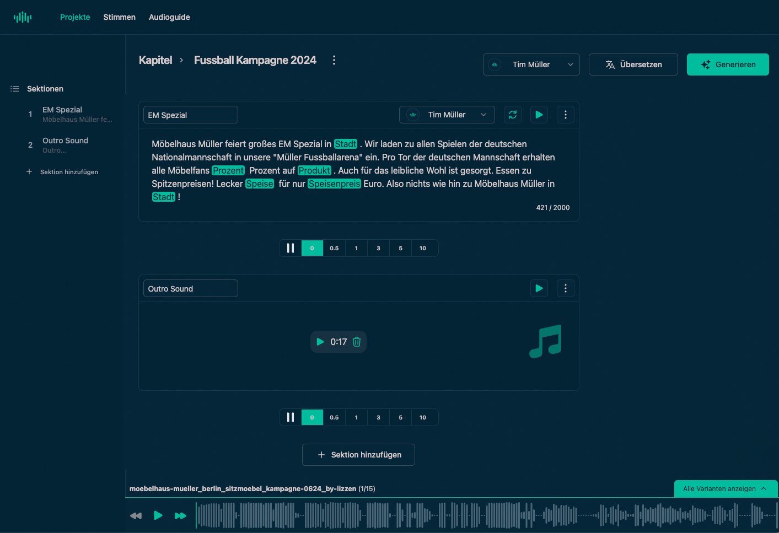Screen dimensions: 779x533
Task: Select the EM Spezial section in sidebar
Action: coord(69,114)
